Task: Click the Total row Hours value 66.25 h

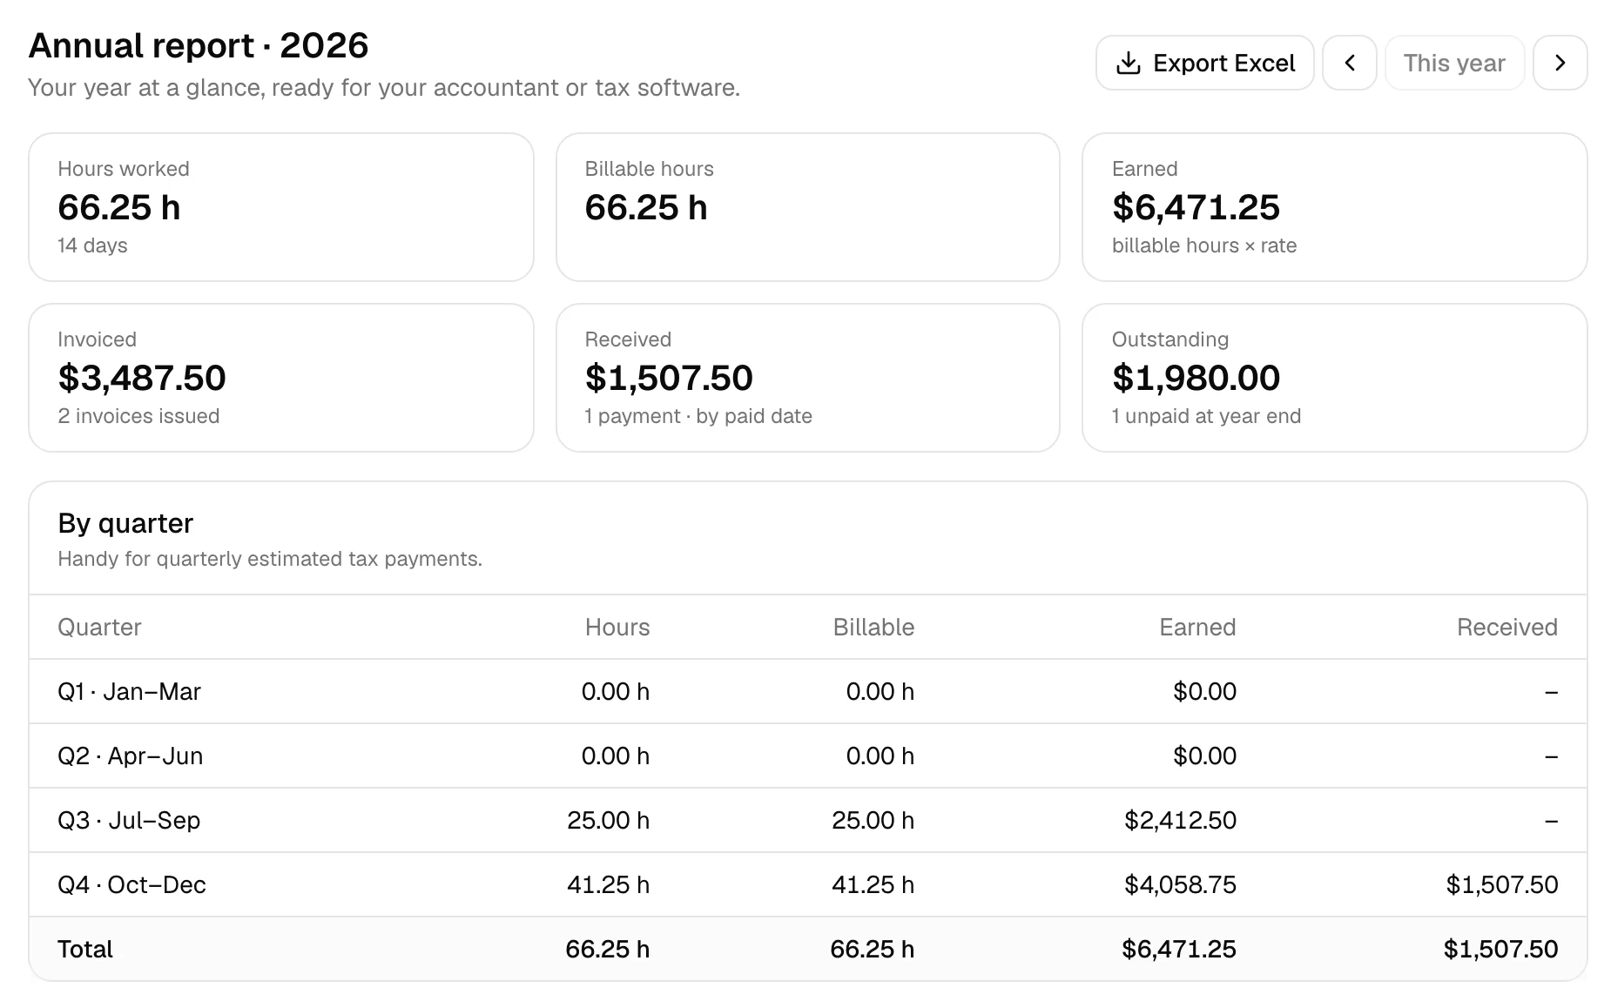Action: 607,949
